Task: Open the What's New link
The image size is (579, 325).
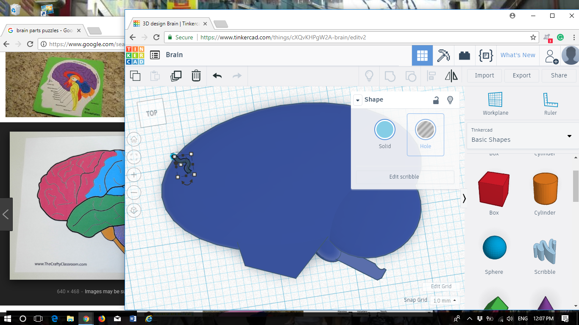Action: 518,55
